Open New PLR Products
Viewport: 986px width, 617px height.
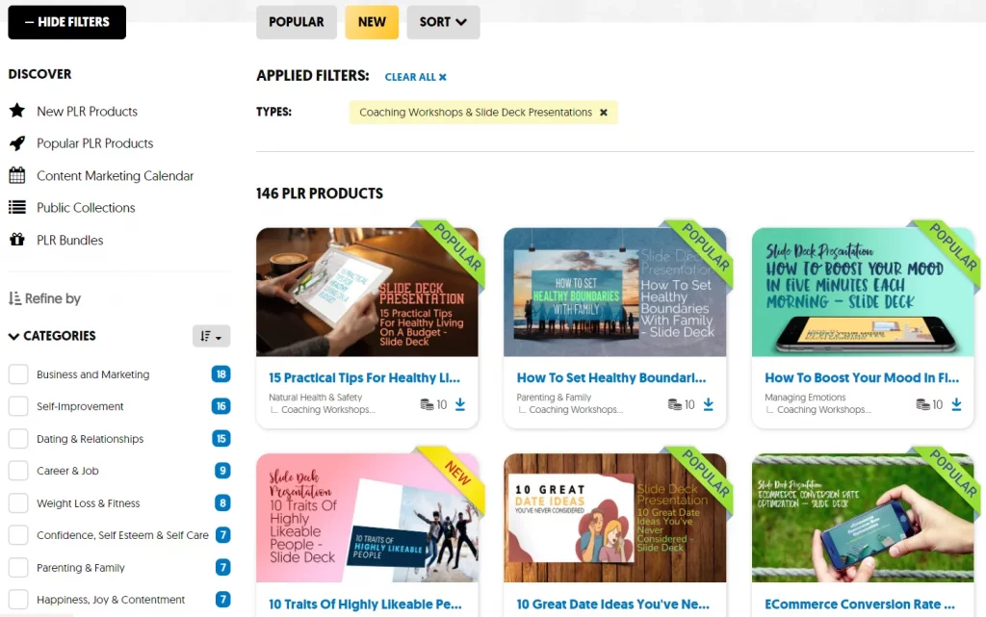point(87,112)
